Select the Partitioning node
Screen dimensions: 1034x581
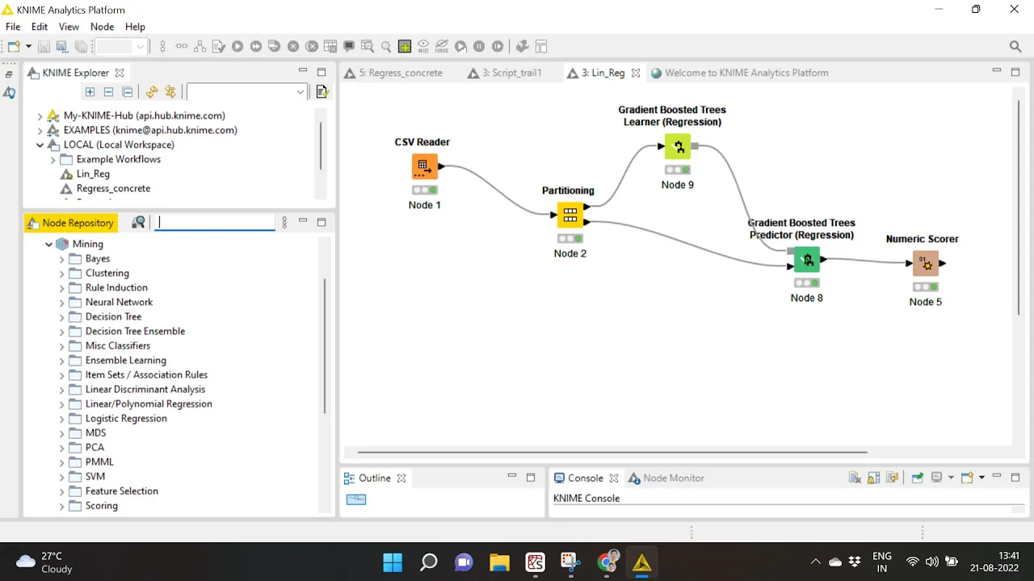pyautogui.click(x=570, y=215)
